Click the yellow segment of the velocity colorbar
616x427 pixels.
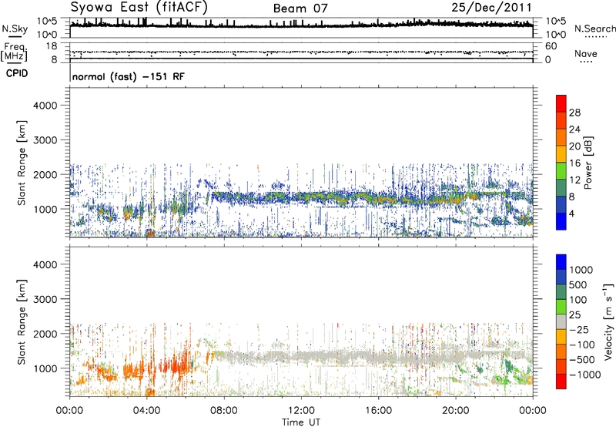point(561,337)
